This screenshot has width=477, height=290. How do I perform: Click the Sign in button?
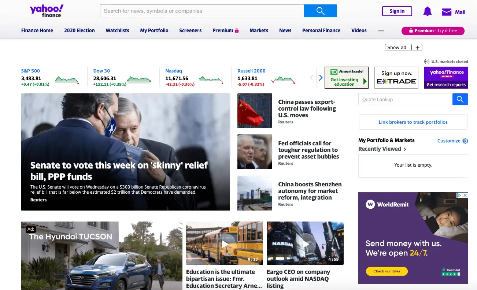pyautogui.click(x=397, y=11)
